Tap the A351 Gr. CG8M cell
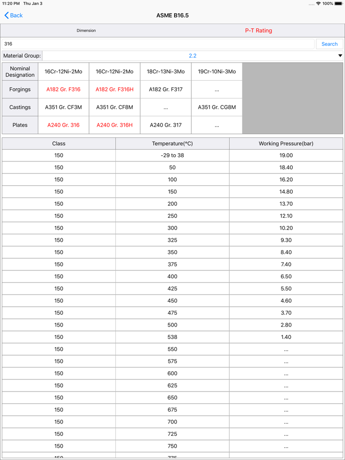 (x=217, y=107)
